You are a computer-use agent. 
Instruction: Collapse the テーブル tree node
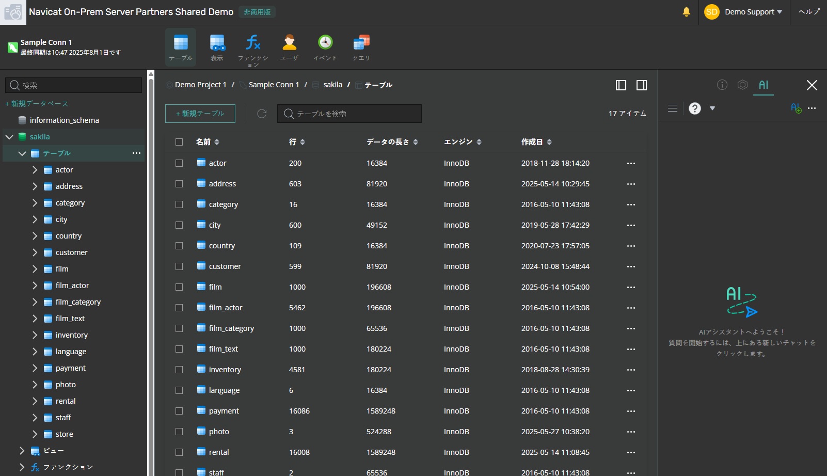pos(22,153)
